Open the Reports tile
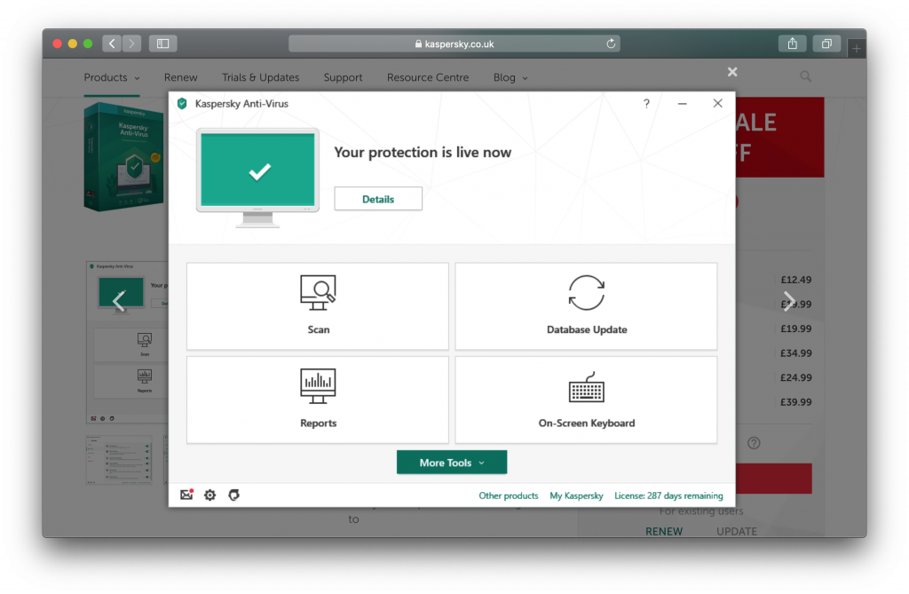 pos(318,400)
